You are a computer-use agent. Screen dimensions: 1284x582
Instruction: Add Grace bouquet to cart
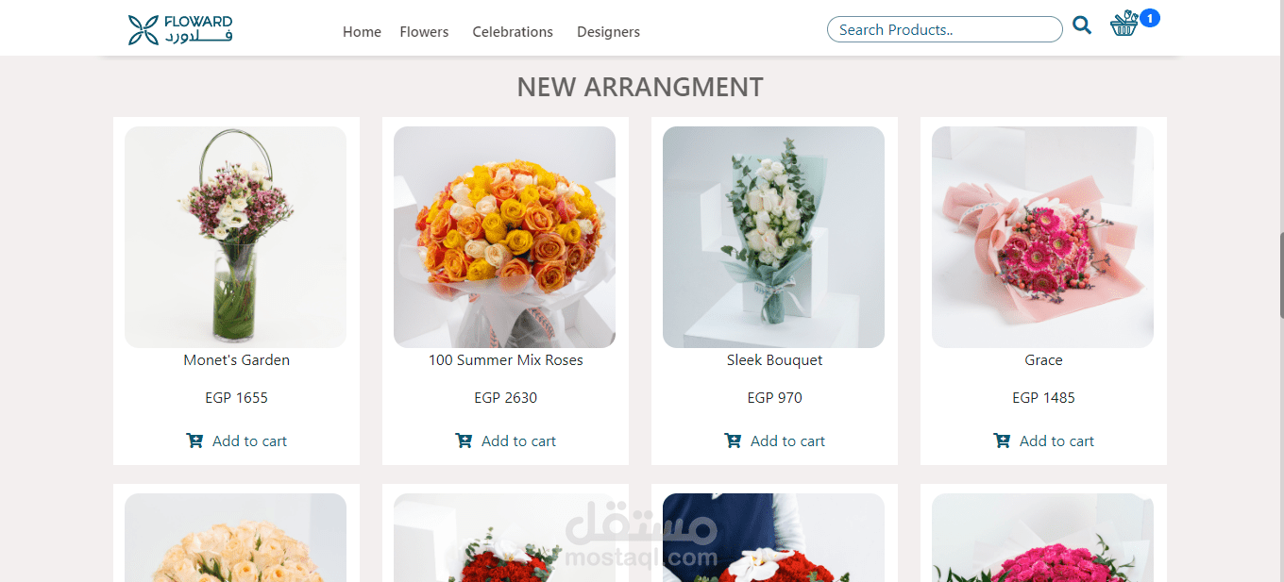1043,441
